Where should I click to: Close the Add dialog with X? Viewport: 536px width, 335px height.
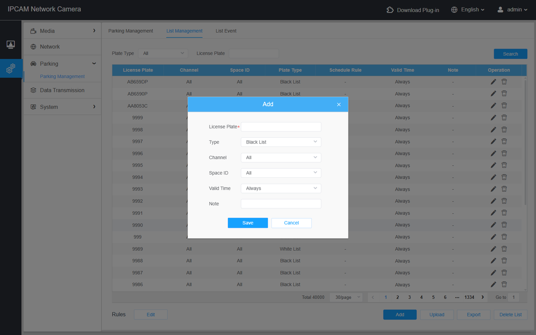pyautogui.click(x=339, y=105)
